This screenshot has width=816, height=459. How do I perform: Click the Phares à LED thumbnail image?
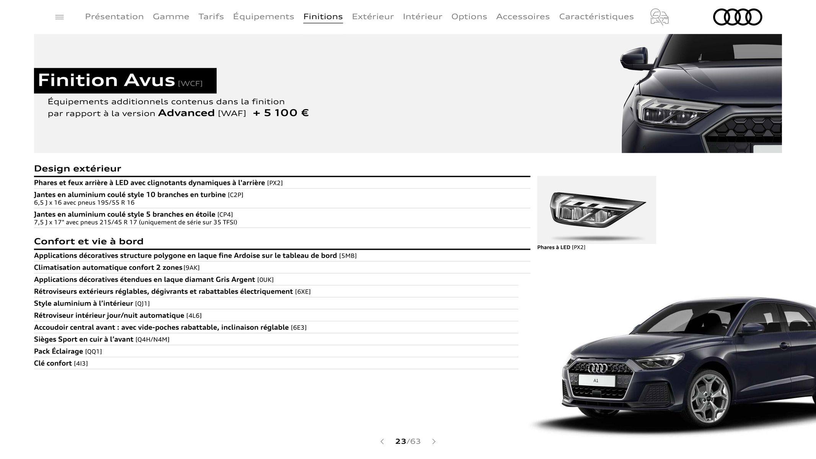(596, 210)
